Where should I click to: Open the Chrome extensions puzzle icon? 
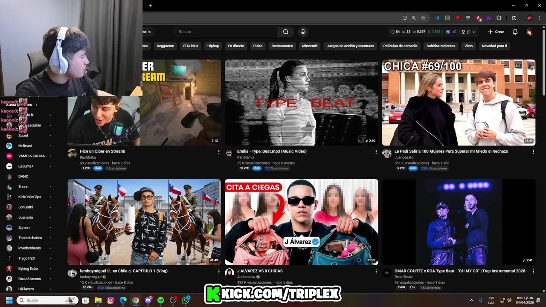pyautogui.click(x=499, y=18)
